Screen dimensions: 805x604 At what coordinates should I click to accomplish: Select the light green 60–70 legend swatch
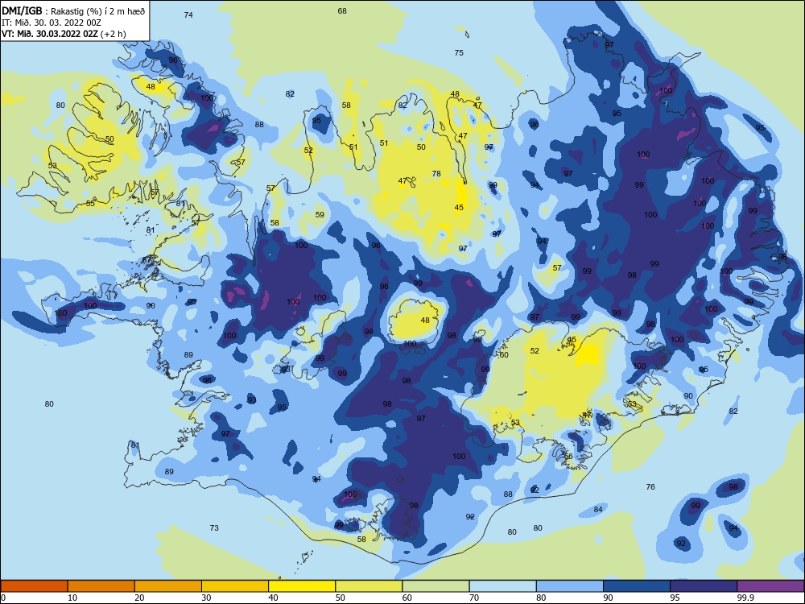click(x=436, y=586)
